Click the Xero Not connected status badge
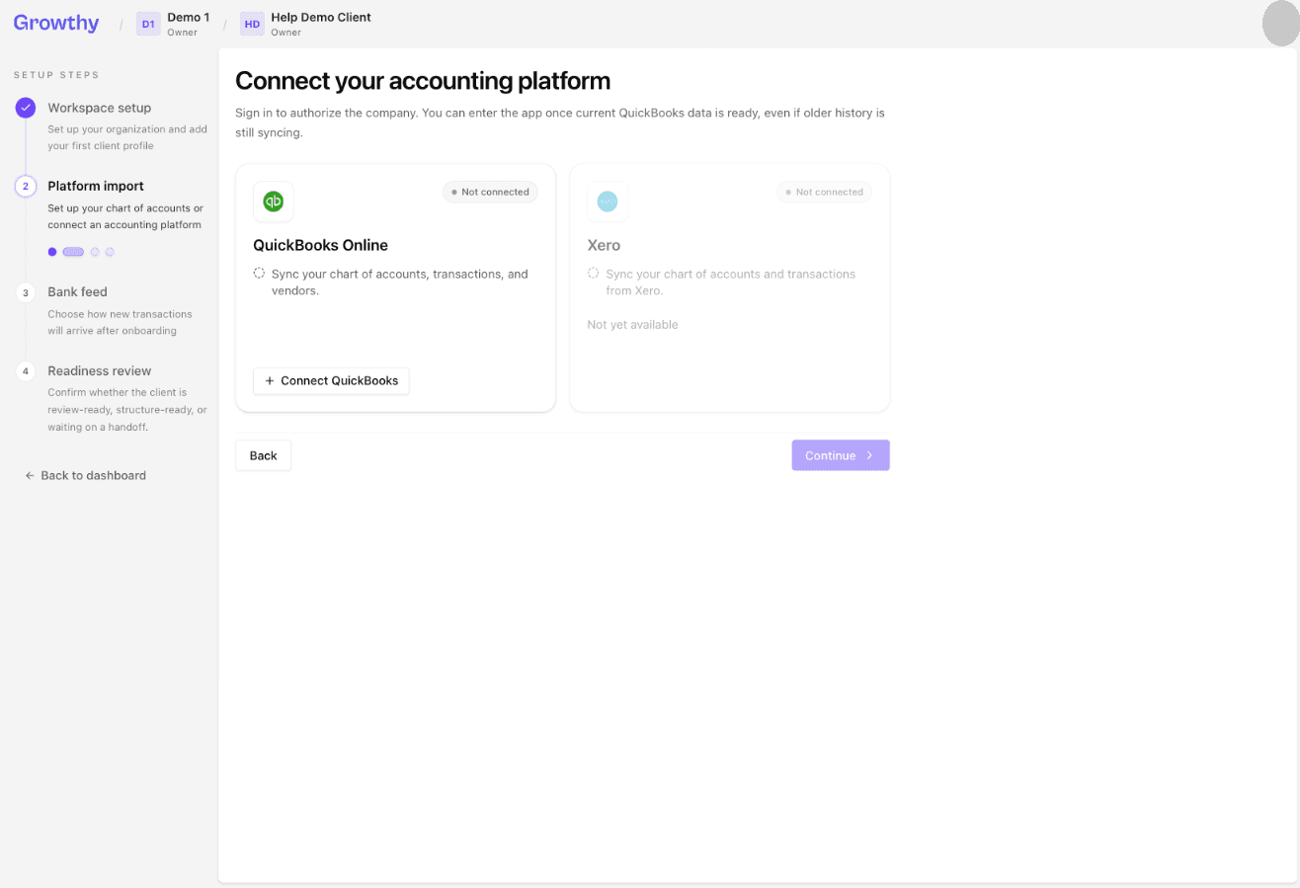The image size is (1300, 888). point(824,192)
